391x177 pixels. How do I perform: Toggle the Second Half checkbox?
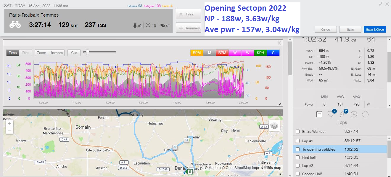tap(298, 174)
